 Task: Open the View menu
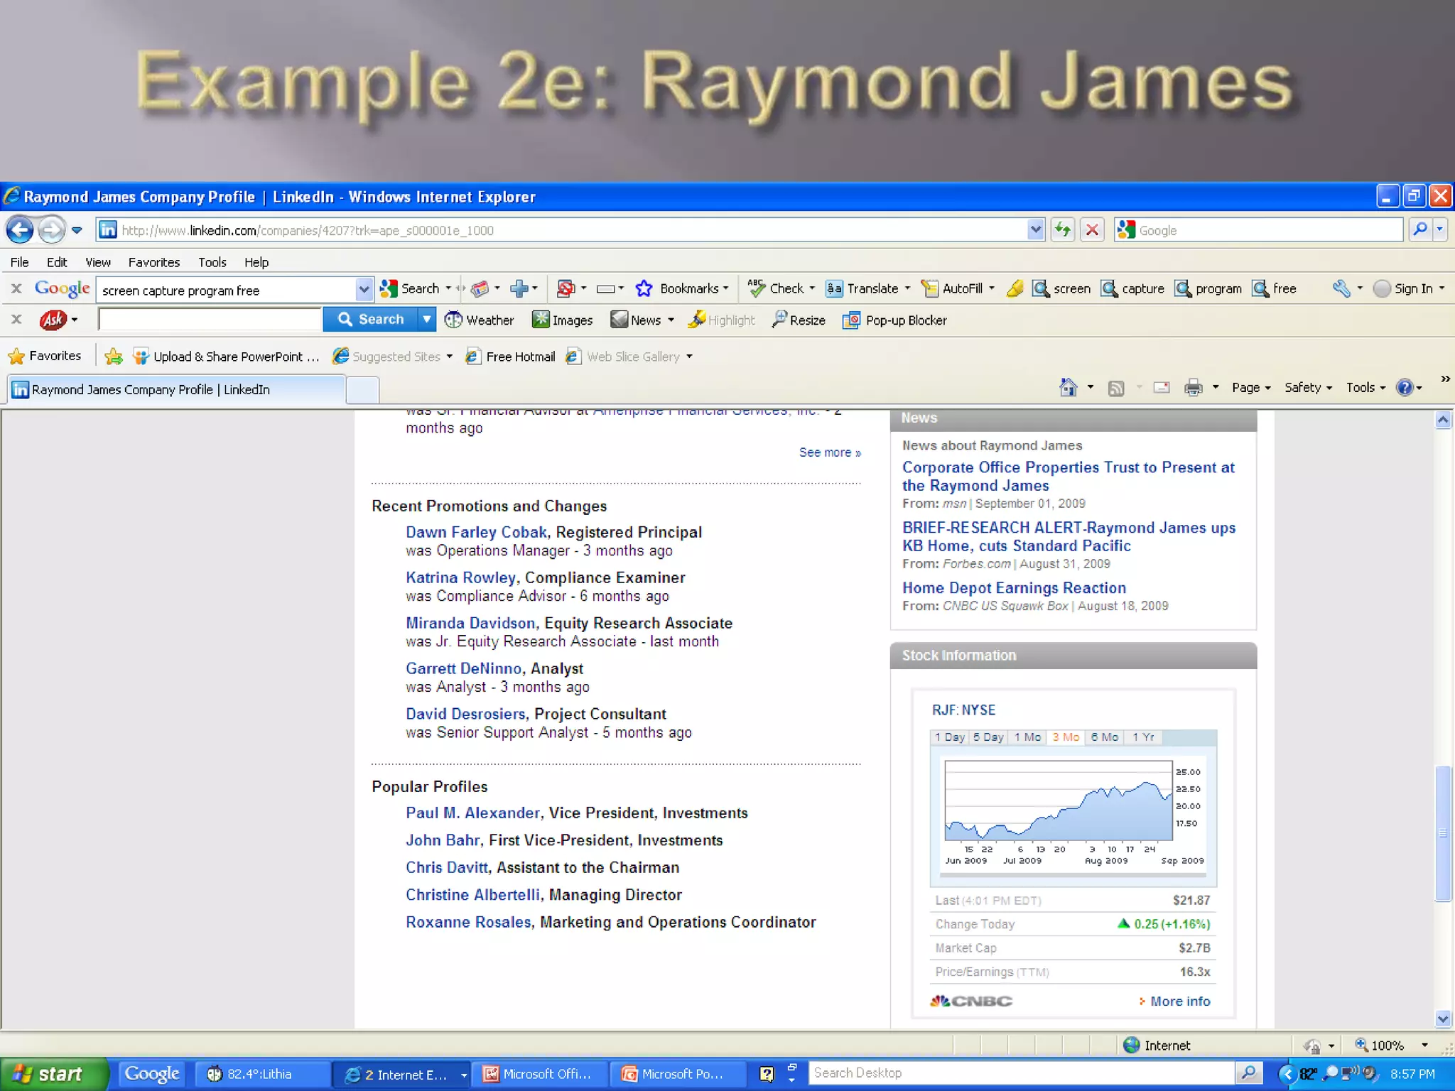tap(98, 262)
